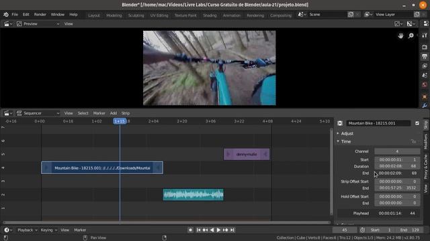Open Scene properties tab icon
This screenshot has width=430, height=241.
point(425,76)
